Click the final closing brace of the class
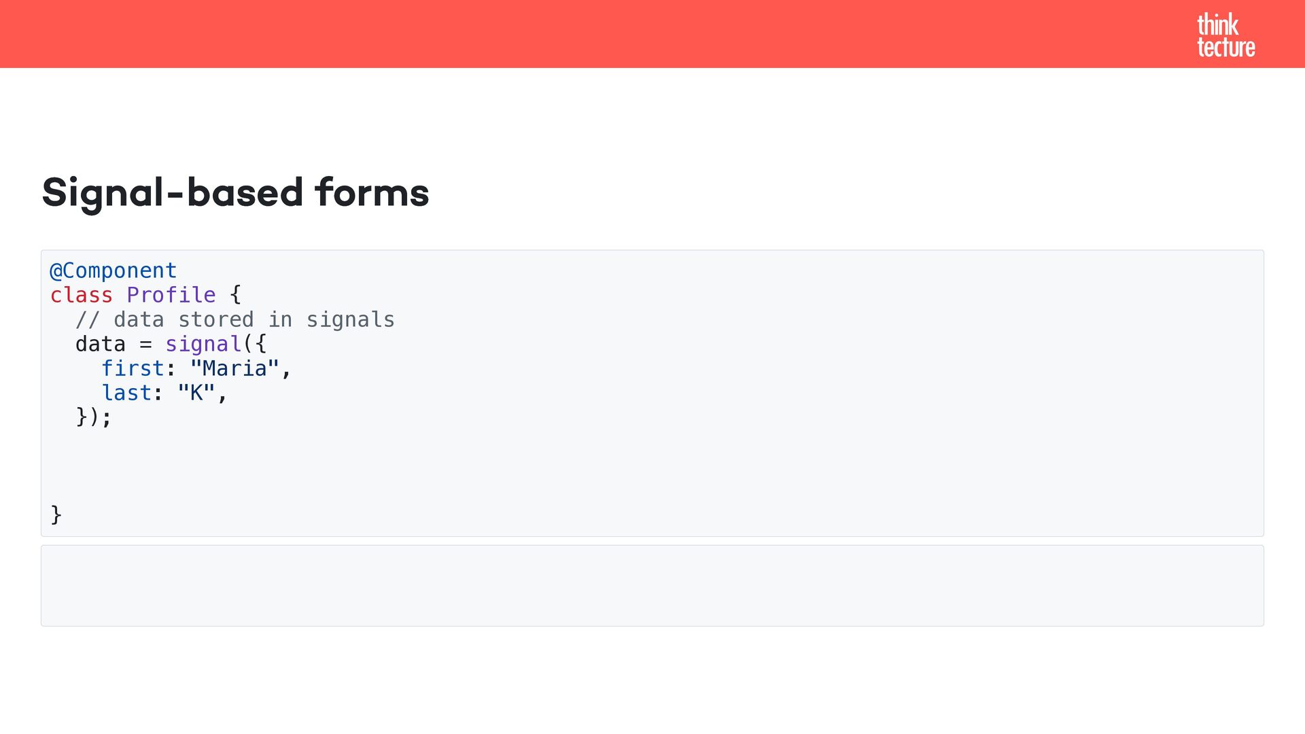The width and height of the screenshot is (1305, 734). 56,514
